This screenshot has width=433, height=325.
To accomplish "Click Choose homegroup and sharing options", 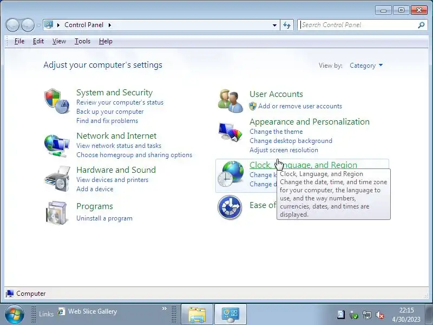I will (134, 155).
